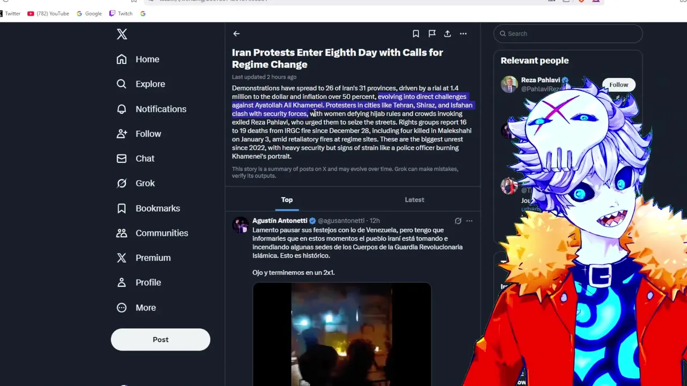Open the @agusantonetti handle link
Viewport: 687px width, 386px height.
[x=341, y=221]
